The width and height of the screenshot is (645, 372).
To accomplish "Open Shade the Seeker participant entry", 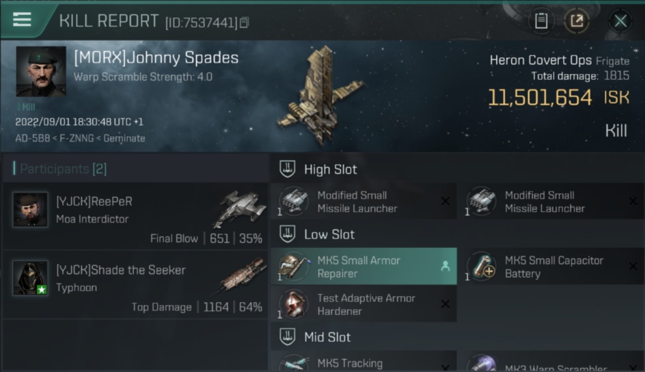I will [135, 284].
